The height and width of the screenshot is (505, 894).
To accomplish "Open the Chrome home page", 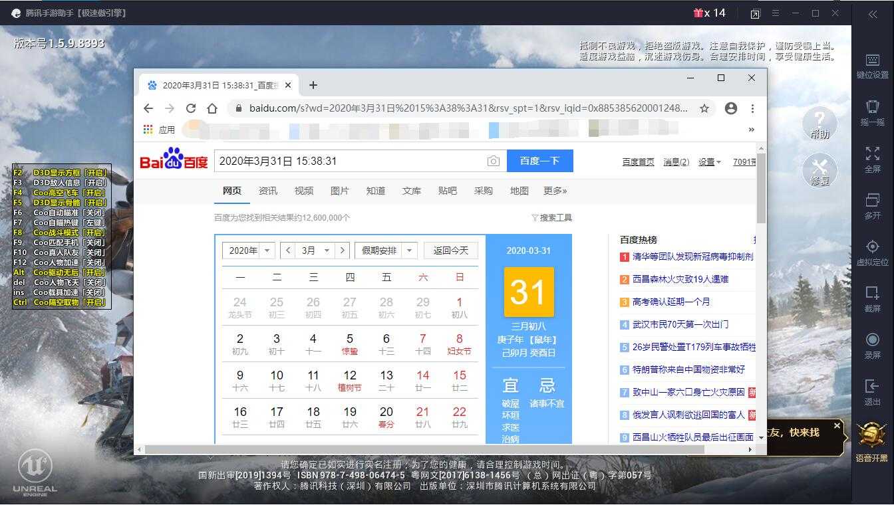I will [212, 108].
